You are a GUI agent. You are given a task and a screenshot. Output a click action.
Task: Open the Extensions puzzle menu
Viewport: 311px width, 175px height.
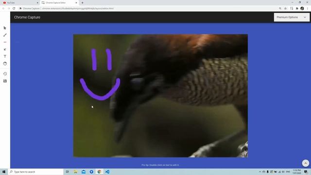coord(297,9)
